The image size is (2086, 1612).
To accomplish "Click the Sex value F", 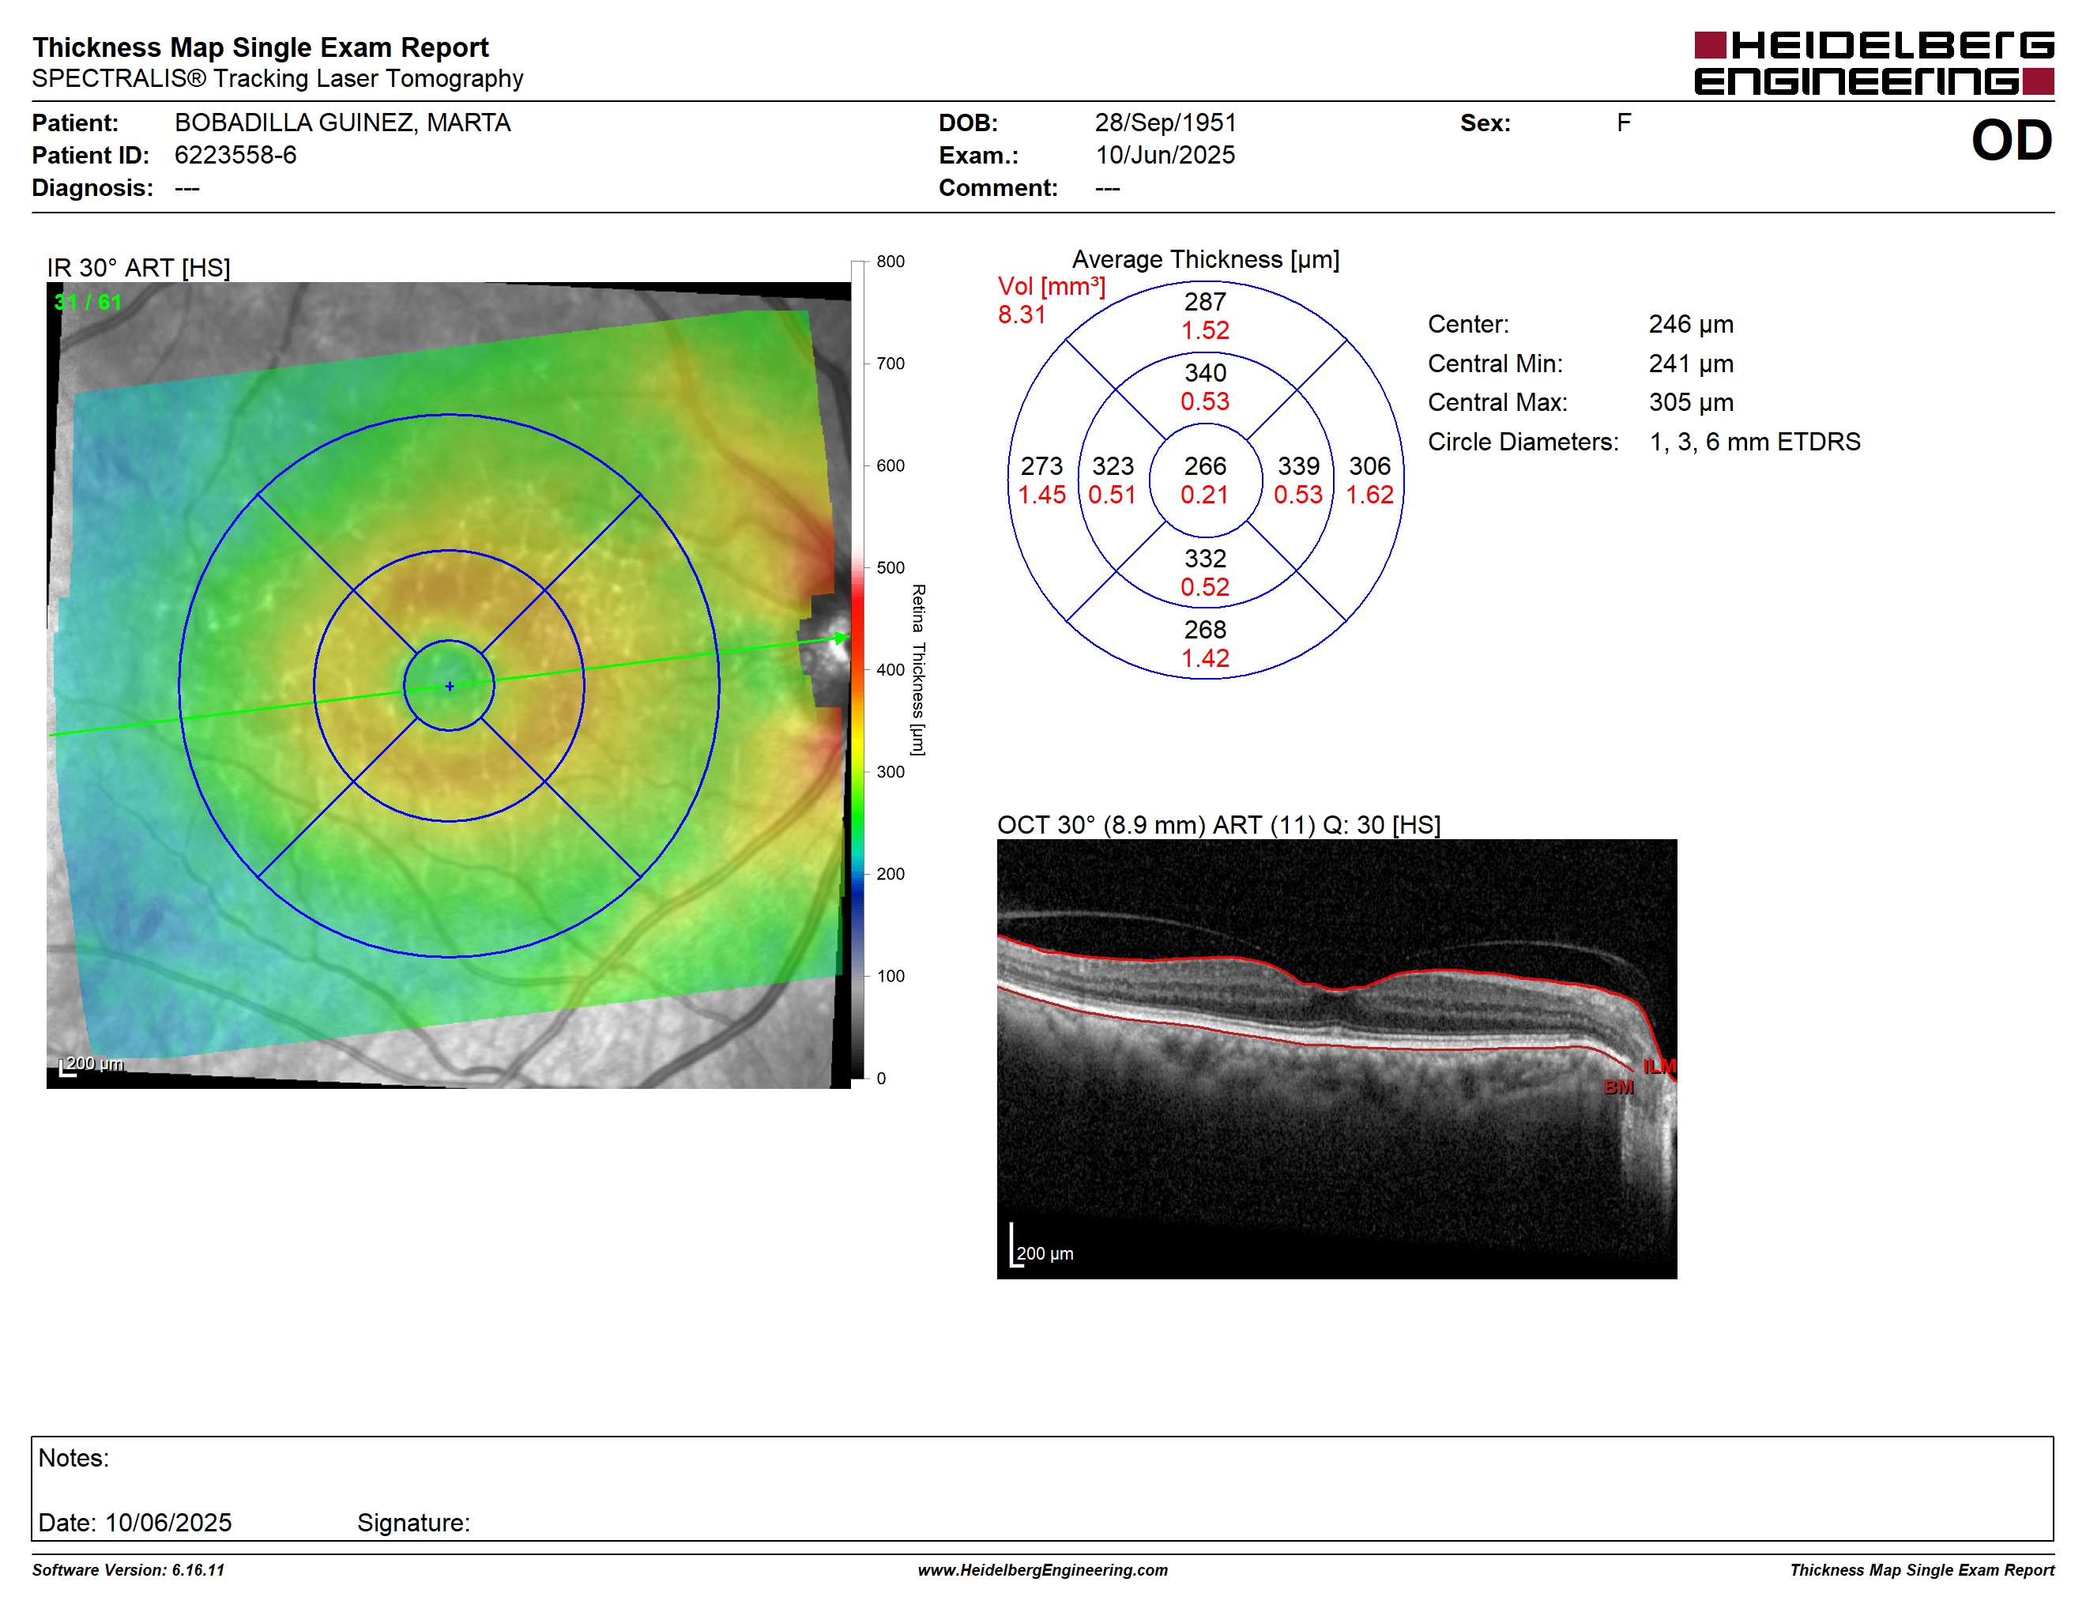I will (x=1624, y=122).
